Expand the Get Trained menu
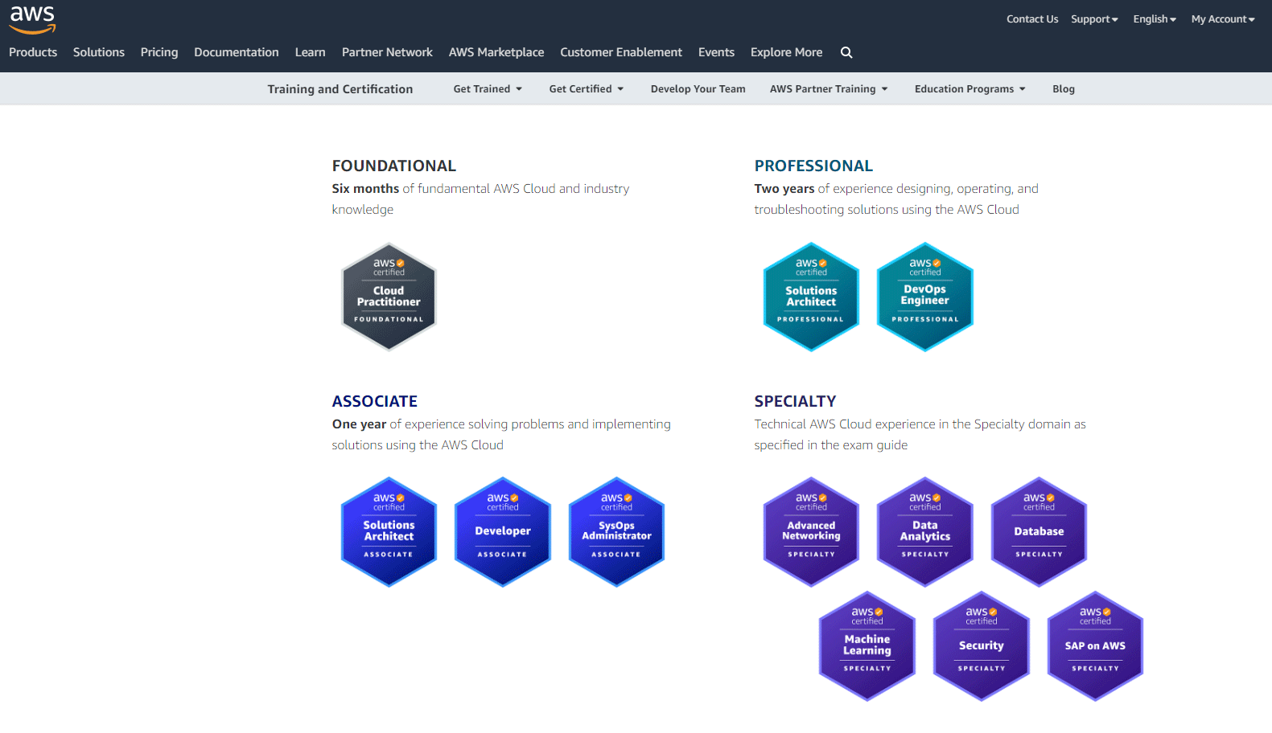 pos(488,89)
